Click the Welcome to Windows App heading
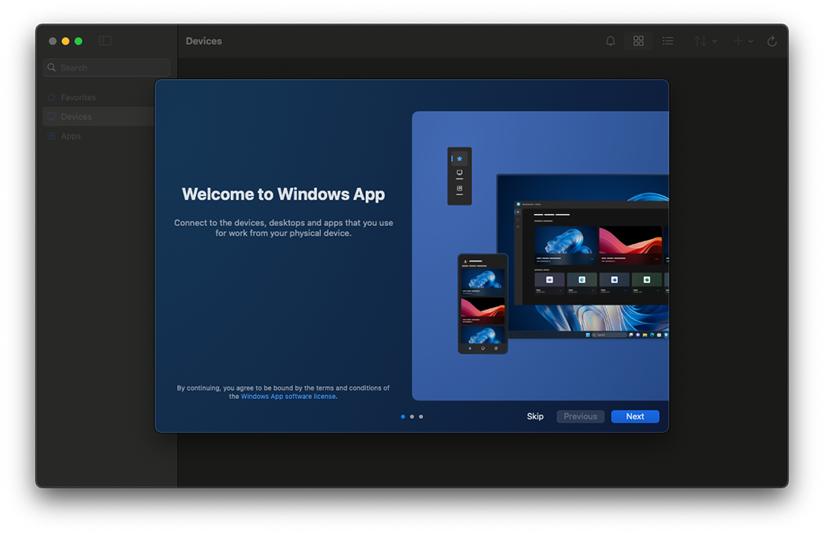This screenshot has height=535, width=824. point(283,195)
